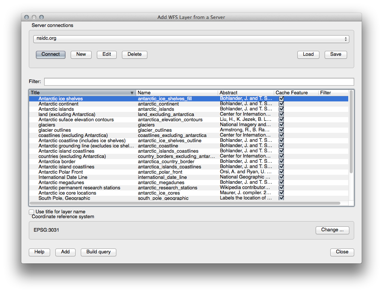Screen dimensions: 383x293
Task: Click the Name column header
Action: 177,93
